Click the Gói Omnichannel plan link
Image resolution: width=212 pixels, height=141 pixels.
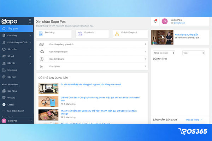178,23
